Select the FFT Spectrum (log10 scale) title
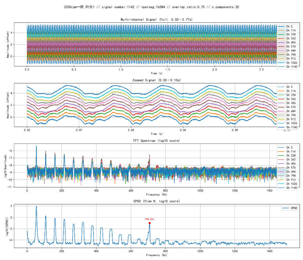Image resolution: width=303 pixels, height=260 pixels. point(157,141)
